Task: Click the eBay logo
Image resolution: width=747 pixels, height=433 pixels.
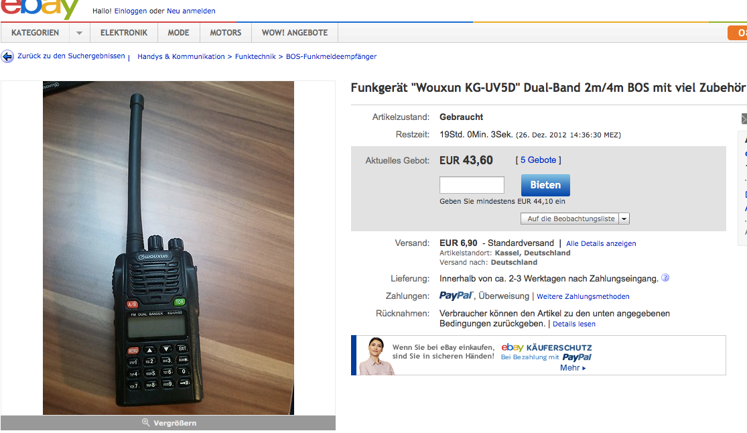Action: click(40, 8)
